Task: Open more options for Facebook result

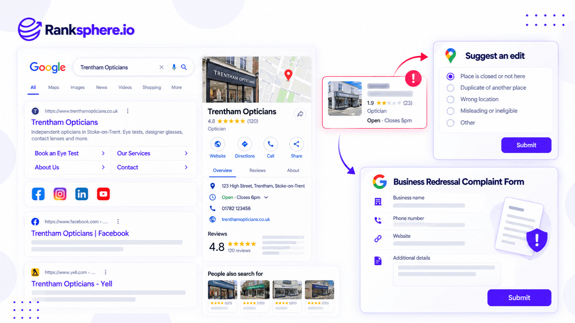Action: pyautogui.click(x=118, y=221)
